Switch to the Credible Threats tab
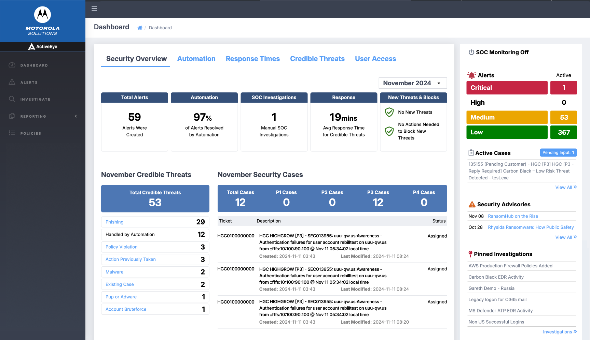590x340 pixels. tap(317, 59)
